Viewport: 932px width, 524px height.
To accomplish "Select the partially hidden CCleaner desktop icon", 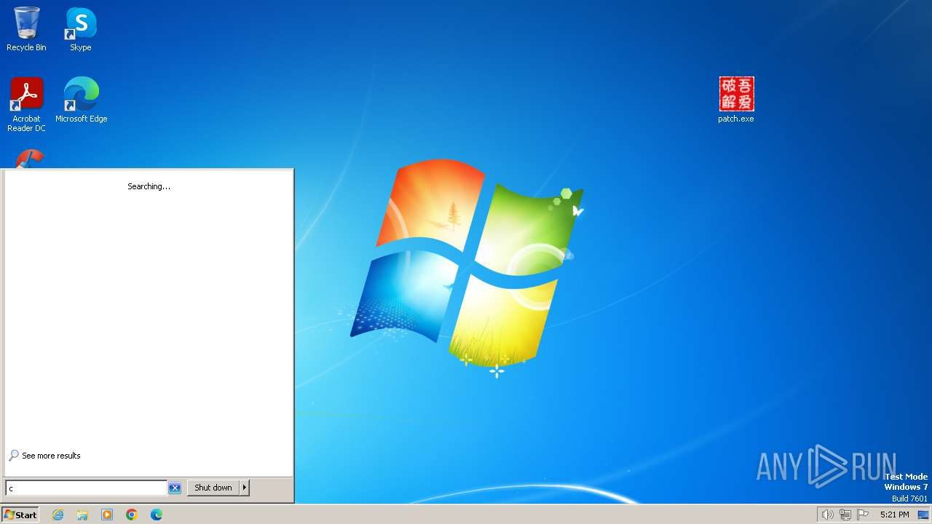I will [30, 159].
